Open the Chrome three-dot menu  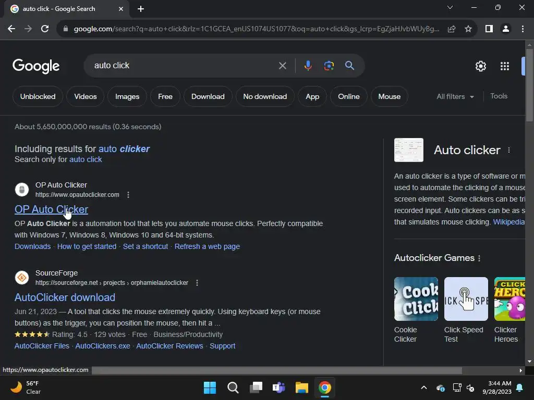[x=523, y=29]
